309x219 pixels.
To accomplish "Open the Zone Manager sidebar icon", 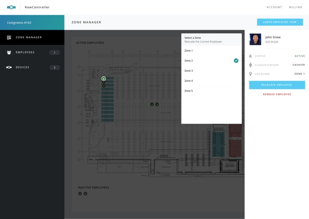I will coord(9,37).
